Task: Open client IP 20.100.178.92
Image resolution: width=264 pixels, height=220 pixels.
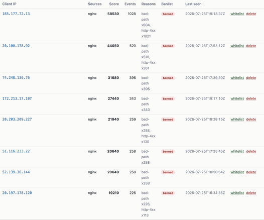Action: tap(16, 46)
